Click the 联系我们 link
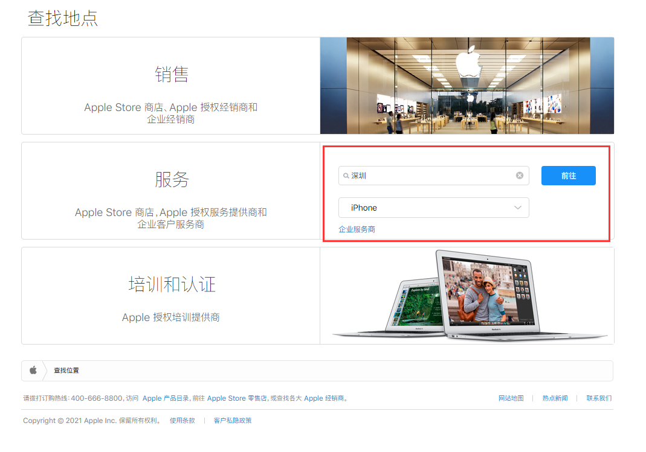Screen dimensions: 646x452 (598, 398)
